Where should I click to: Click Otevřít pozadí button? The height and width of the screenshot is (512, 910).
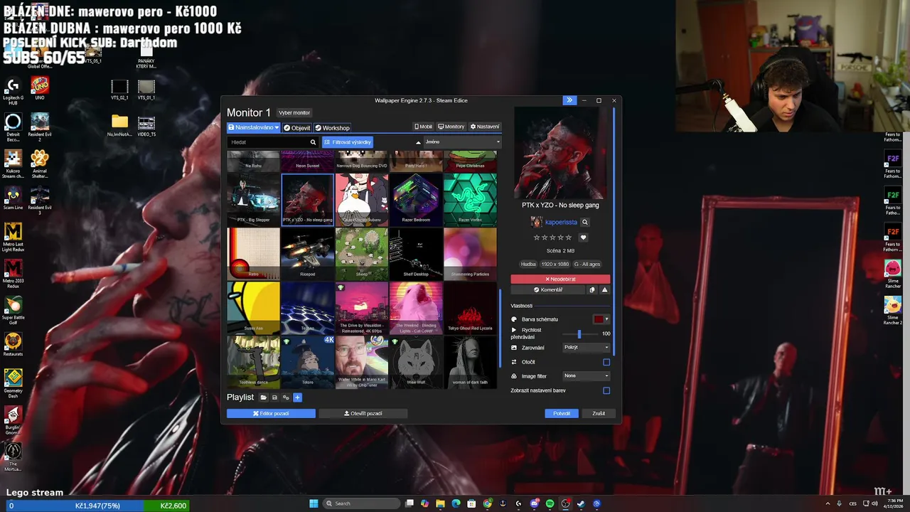coord(363,413)
